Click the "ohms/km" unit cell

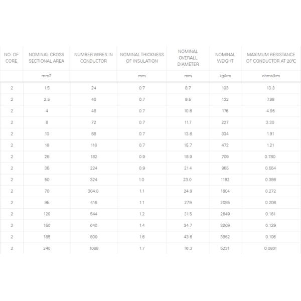click(271, 76)
